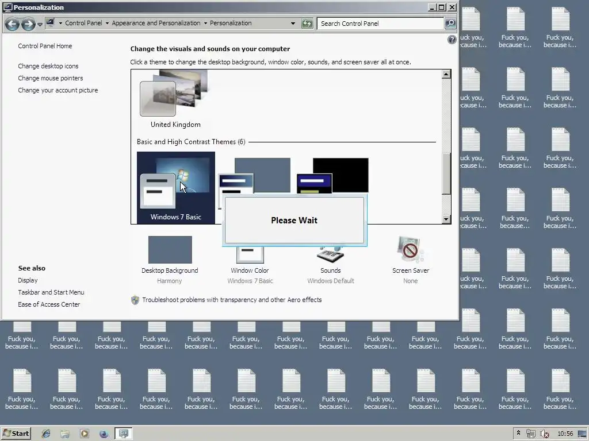Refresh the Personalization page

[x=307, y=24]
